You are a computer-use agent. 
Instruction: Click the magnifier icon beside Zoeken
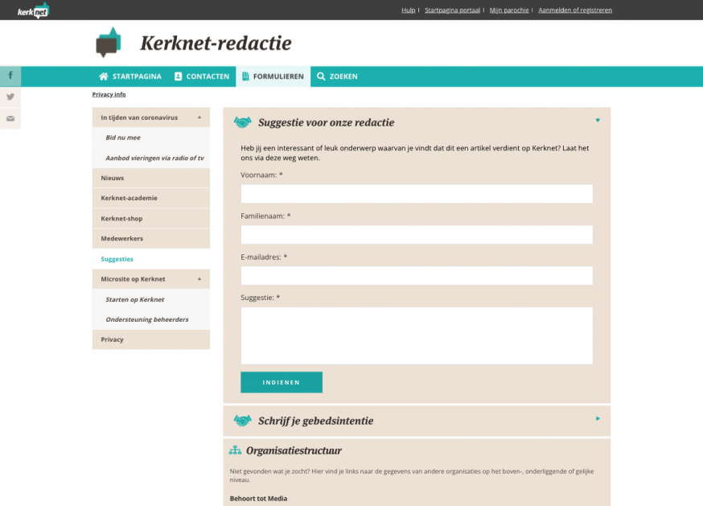pos(321,76)
